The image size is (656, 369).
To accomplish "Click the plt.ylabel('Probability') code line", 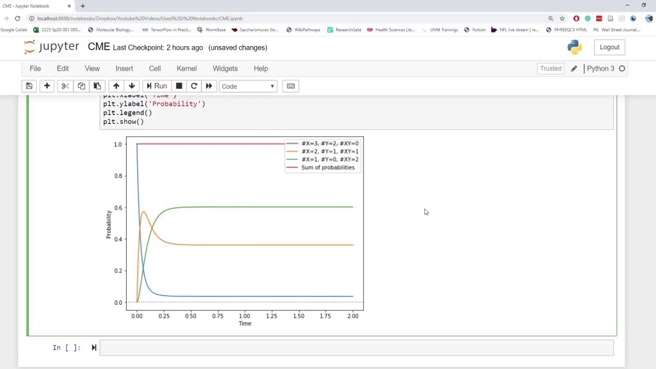I will coord(154,104).
